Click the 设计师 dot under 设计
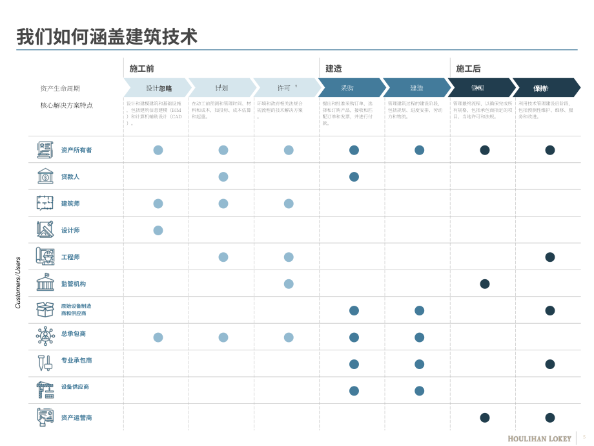This screenshot has height=446, width=594. tap(158, 230)
